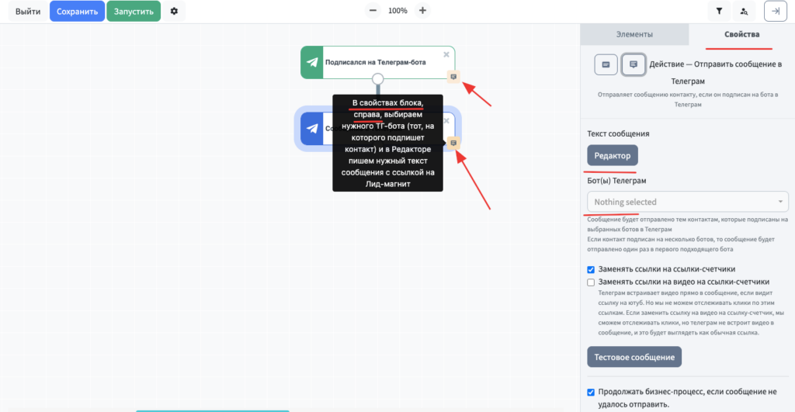Click the zoom in plus icon
This screenshot has width=795, height=412.
pyautogui.click(x=422, y=11)
